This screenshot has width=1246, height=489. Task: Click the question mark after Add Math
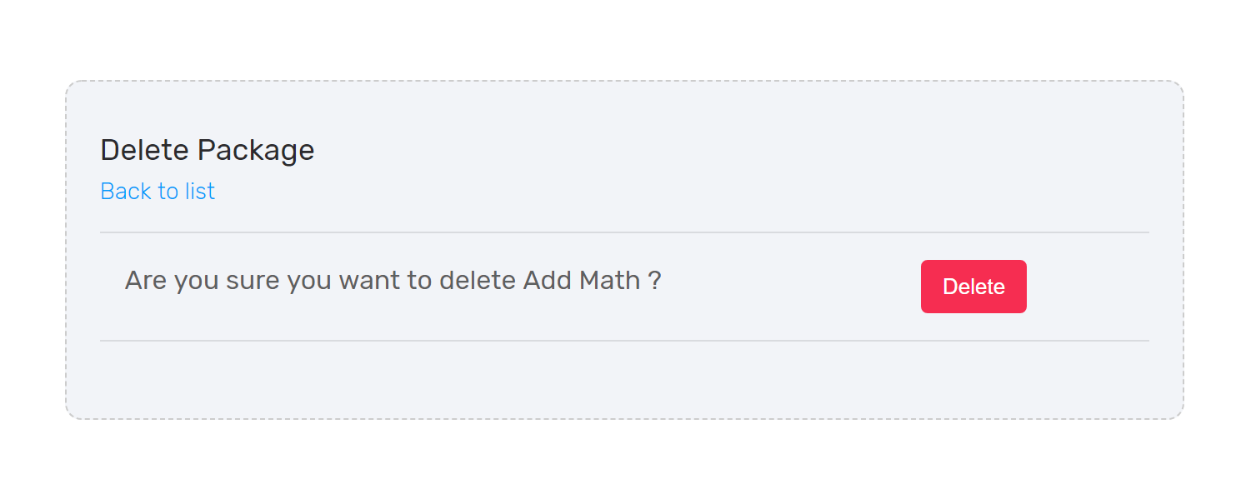(x=654, y=280)
